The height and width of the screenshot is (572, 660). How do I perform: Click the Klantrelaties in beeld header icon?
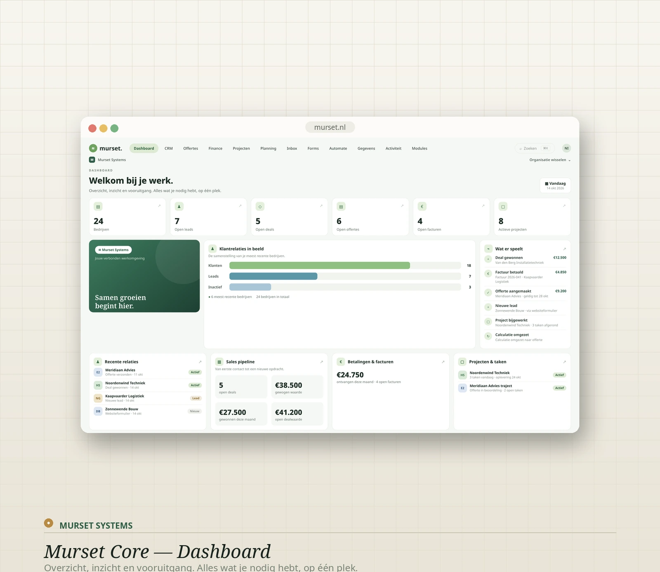(x=212, y=249)
